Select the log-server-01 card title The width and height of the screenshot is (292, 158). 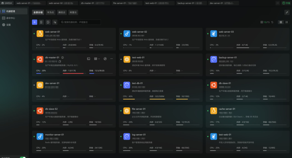click(139, 135)
